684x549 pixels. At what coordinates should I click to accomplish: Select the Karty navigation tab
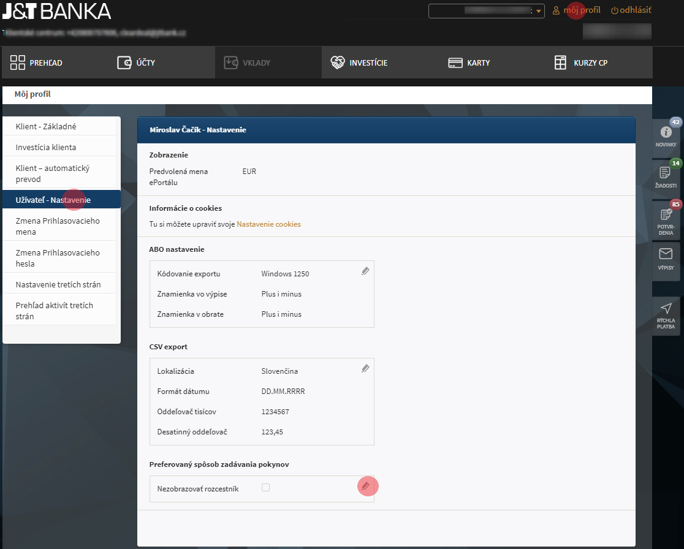coord(469,62)
